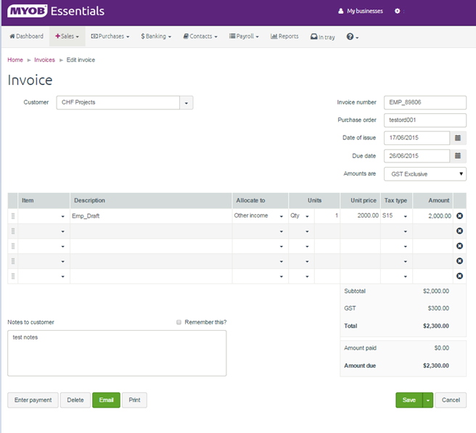Open the help question mark menu

(x=352, y=36)
